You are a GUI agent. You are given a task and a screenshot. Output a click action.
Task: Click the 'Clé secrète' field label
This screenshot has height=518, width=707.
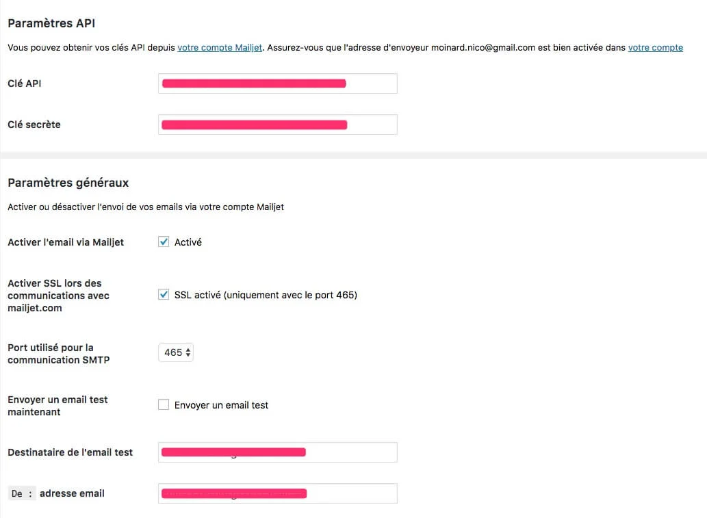click(x=34, y=125)
